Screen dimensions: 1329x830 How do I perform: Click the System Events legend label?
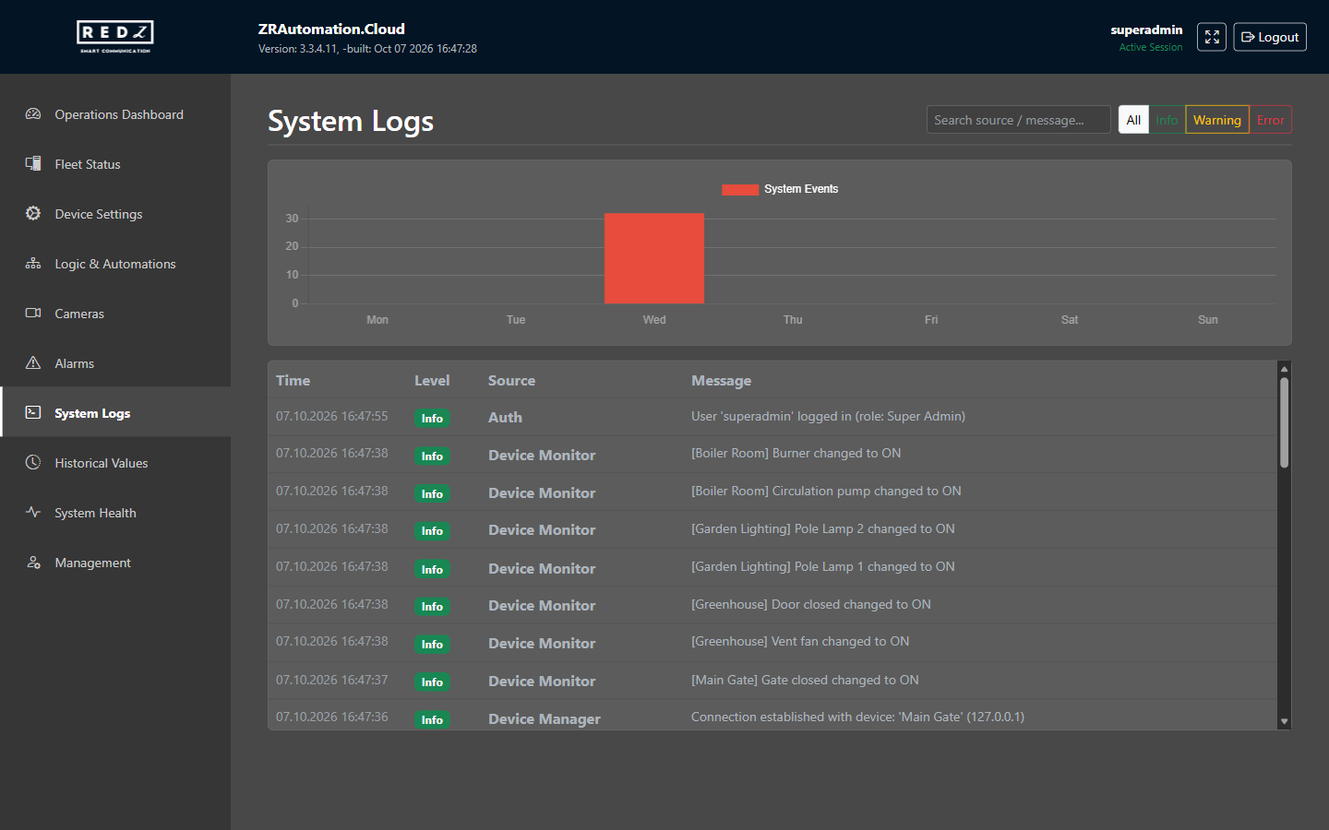click(x=801, y=189)
